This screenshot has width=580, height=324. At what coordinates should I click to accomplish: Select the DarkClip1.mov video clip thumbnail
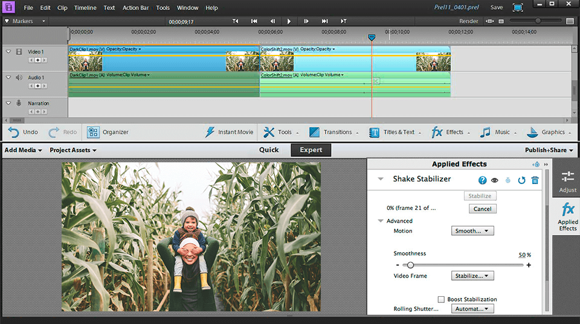(85, 62)
